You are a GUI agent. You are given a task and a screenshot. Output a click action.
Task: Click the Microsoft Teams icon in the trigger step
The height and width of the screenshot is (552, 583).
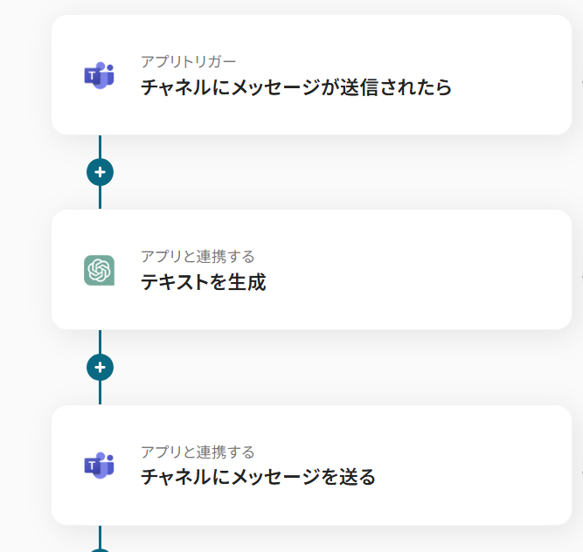pyautogui.click(x=99, y=75)
